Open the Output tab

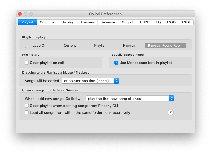(128, 22)
